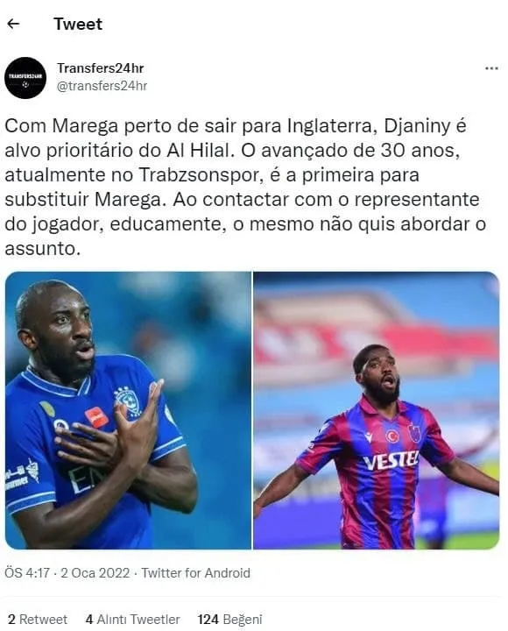This screenshot has height=631, width=508.
Task: Select the word Trabzsonspor in the tweet
Action: point(201,175)
